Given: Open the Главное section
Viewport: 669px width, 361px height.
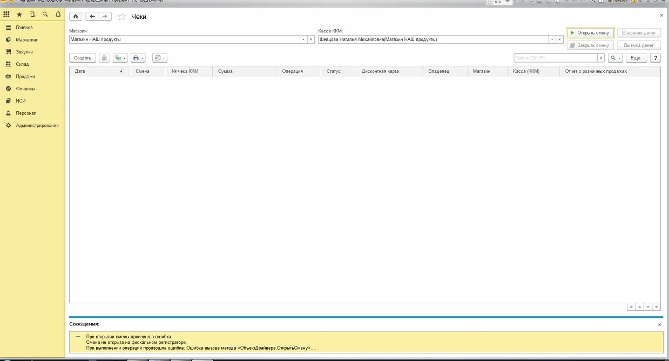Looking at the screenshot, I should (24, 28).
